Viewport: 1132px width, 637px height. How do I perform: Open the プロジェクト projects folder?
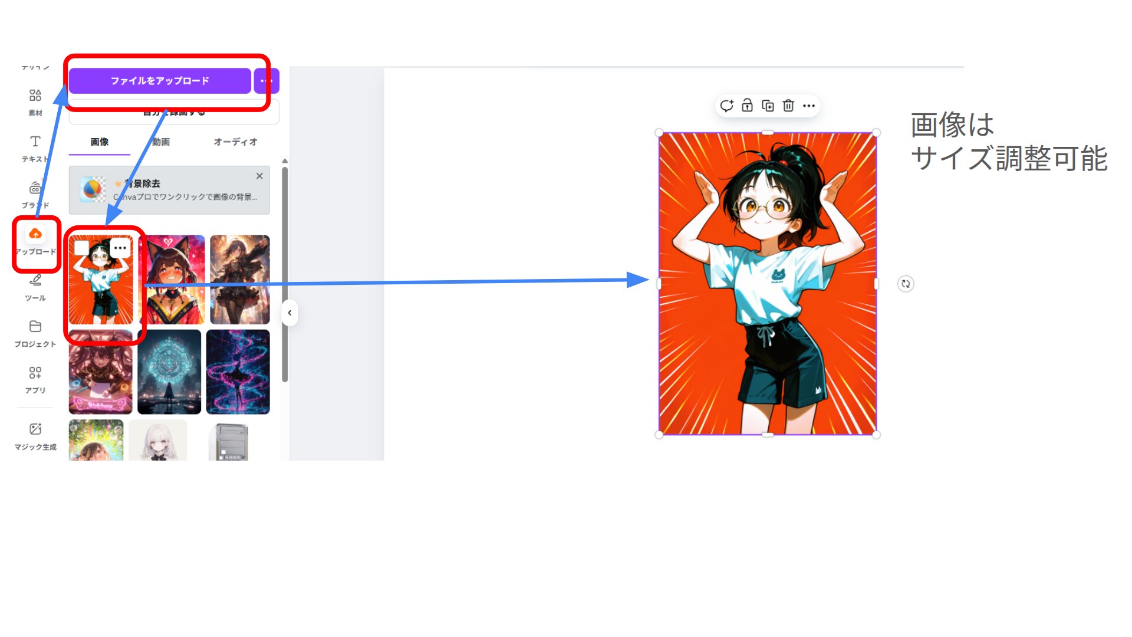35,334
